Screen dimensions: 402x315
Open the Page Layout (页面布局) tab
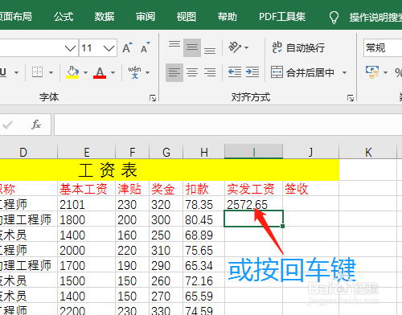[15, 17]
